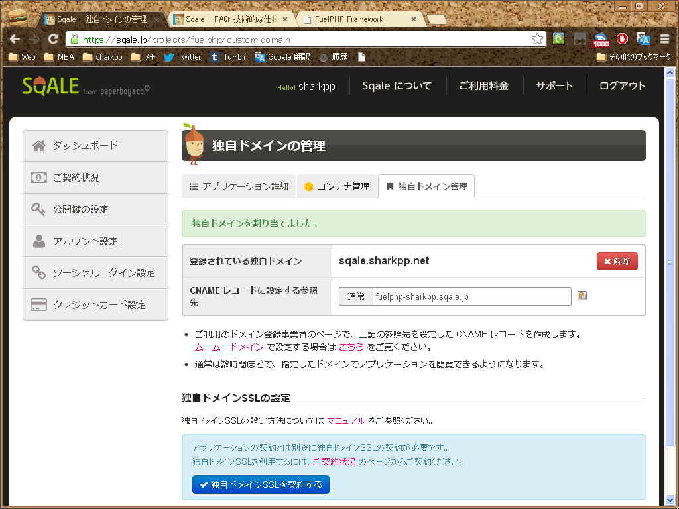The width and height of the screenshot is (679, 509).
Task: Click the 独自ドメインSSLを契約する button
Action: pos(261,484)
